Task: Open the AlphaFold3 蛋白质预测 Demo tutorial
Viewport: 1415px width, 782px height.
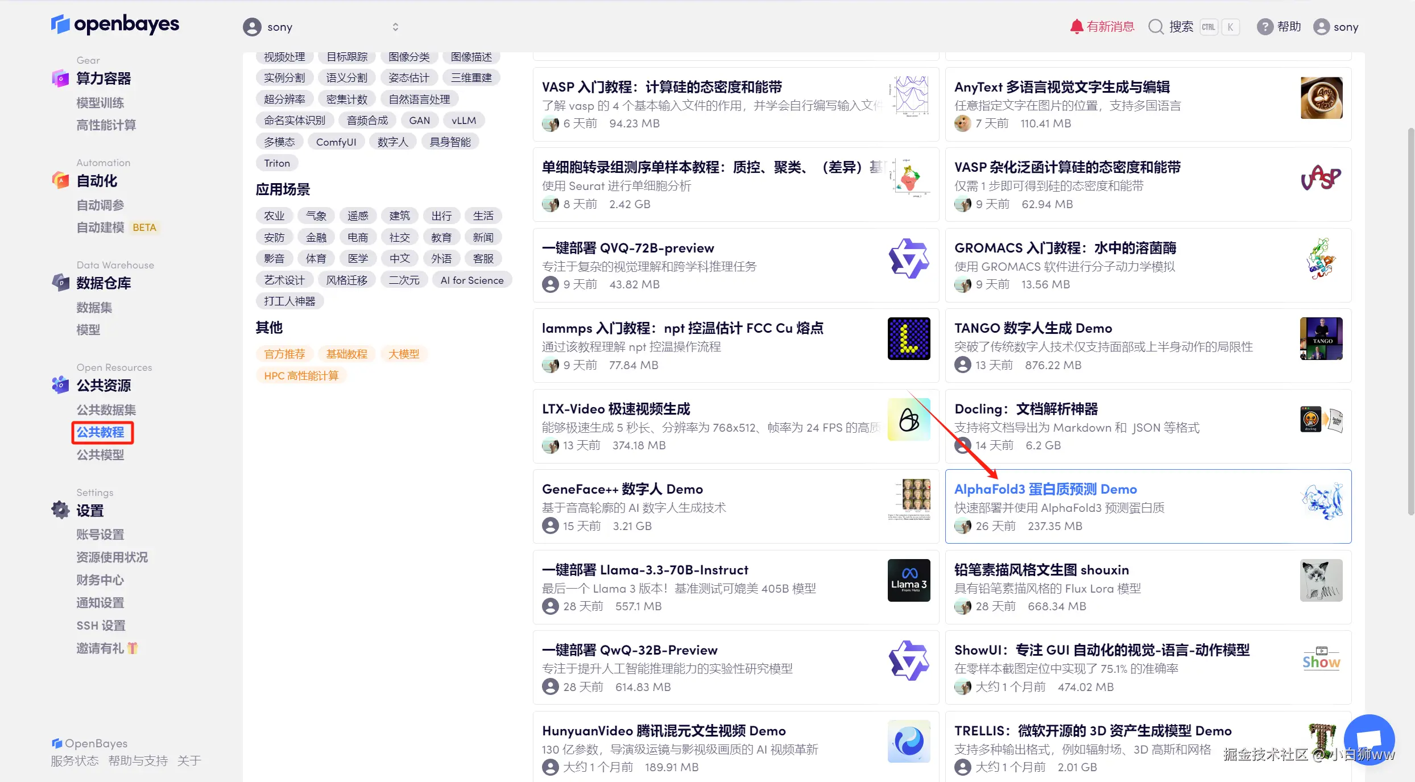Action: [x=1045, y=489]
